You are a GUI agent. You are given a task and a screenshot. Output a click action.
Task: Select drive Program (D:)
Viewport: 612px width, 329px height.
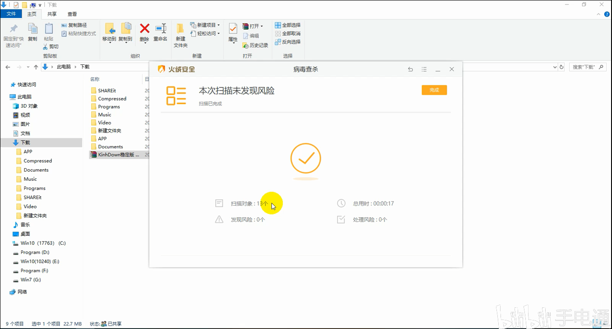pos(31,252)
